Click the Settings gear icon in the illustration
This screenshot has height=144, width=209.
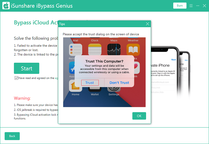click(114, 89)
